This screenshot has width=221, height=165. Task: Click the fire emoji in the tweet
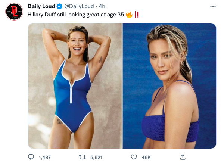click(x=129, y=15)
